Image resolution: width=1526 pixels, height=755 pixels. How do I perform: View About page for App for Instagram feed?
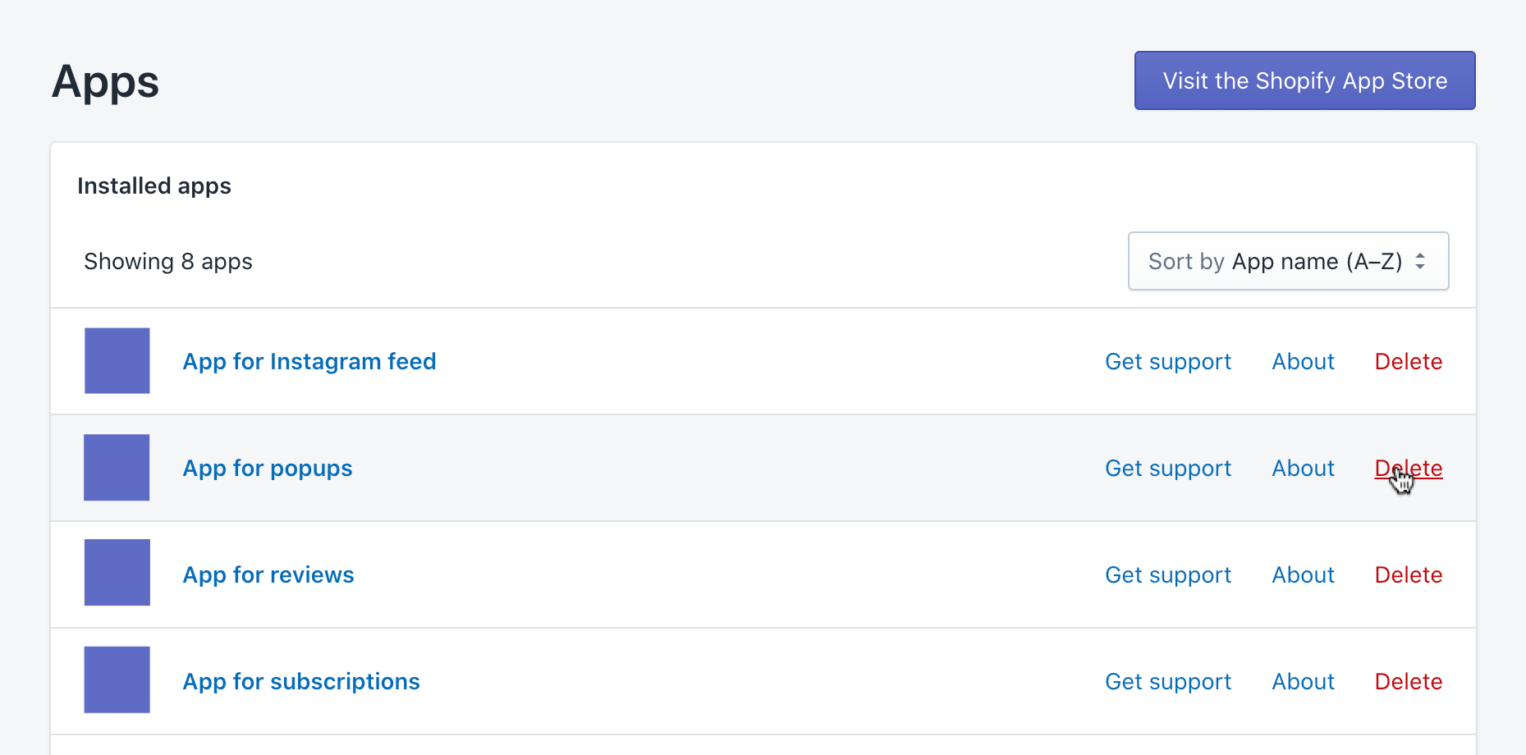click(1303, 361)
